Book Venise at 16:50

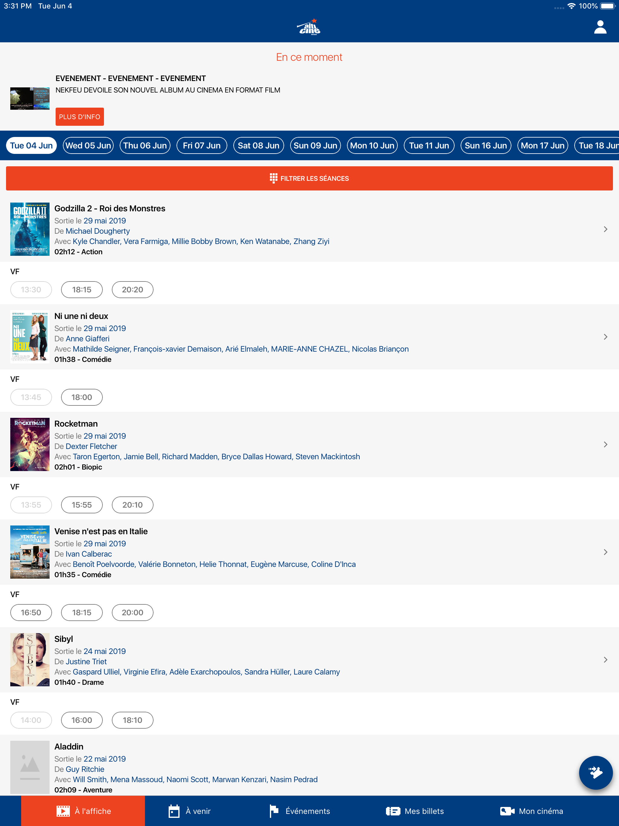[x=31, y=612]
